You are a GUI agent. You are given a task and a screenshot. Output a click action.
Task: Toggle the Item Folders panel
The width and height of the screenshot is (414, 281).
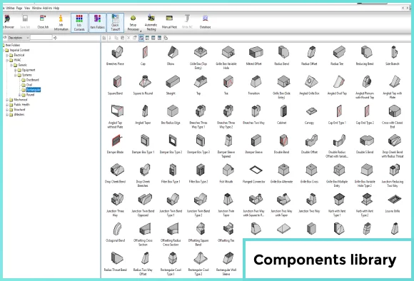pyautogui.click(x=97, y=23)
